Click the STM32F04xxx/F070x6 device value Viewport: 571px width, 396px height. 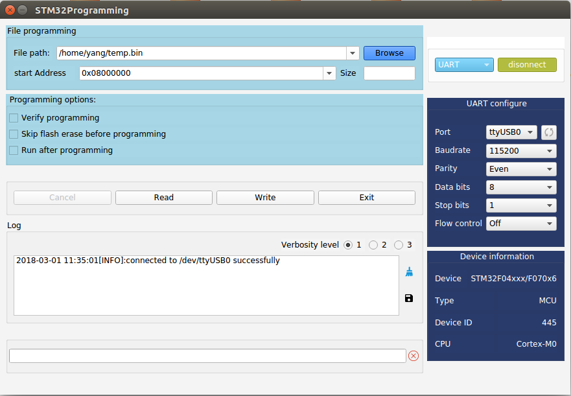(x=513, y=279)
